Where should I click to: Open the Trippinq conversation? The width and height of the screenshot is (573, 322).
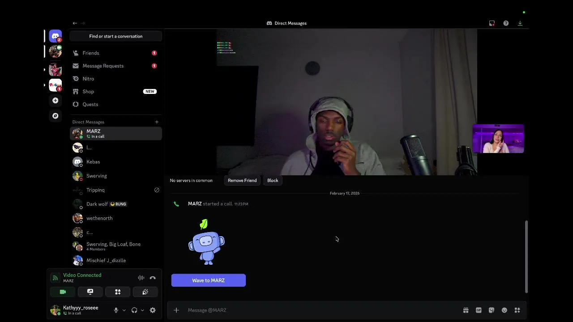point(116,190)
